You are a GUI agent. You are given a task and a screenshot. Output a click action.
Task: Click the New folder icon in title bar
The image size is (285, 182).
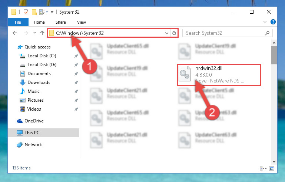(34, 12)
